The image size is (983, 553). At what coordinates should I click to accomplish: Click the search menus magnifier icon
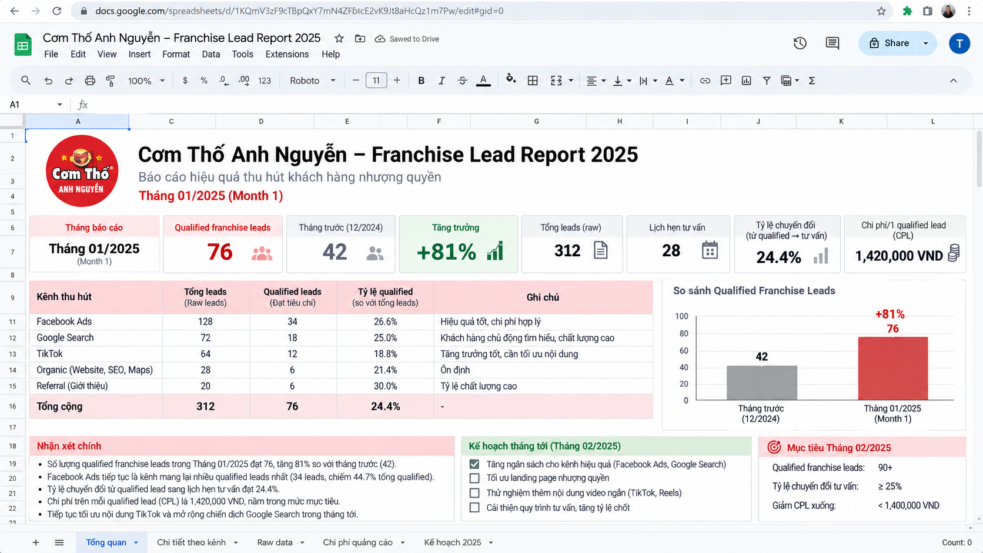tap(25, 81)
